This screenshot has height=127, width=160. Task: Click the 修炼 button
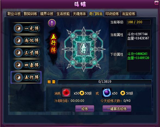tap(85, 109)
